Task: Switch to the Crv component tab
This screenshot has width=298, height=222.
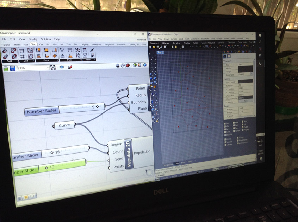Action: coord(41,45)
